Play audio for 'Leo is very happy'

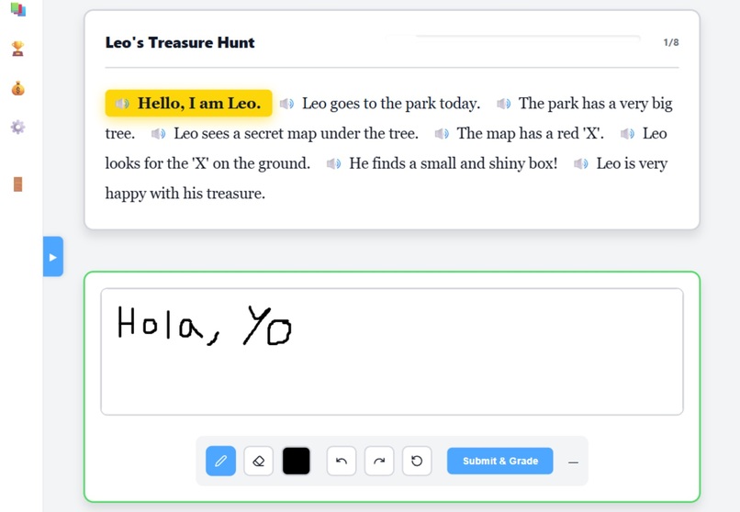click(581, 163)
